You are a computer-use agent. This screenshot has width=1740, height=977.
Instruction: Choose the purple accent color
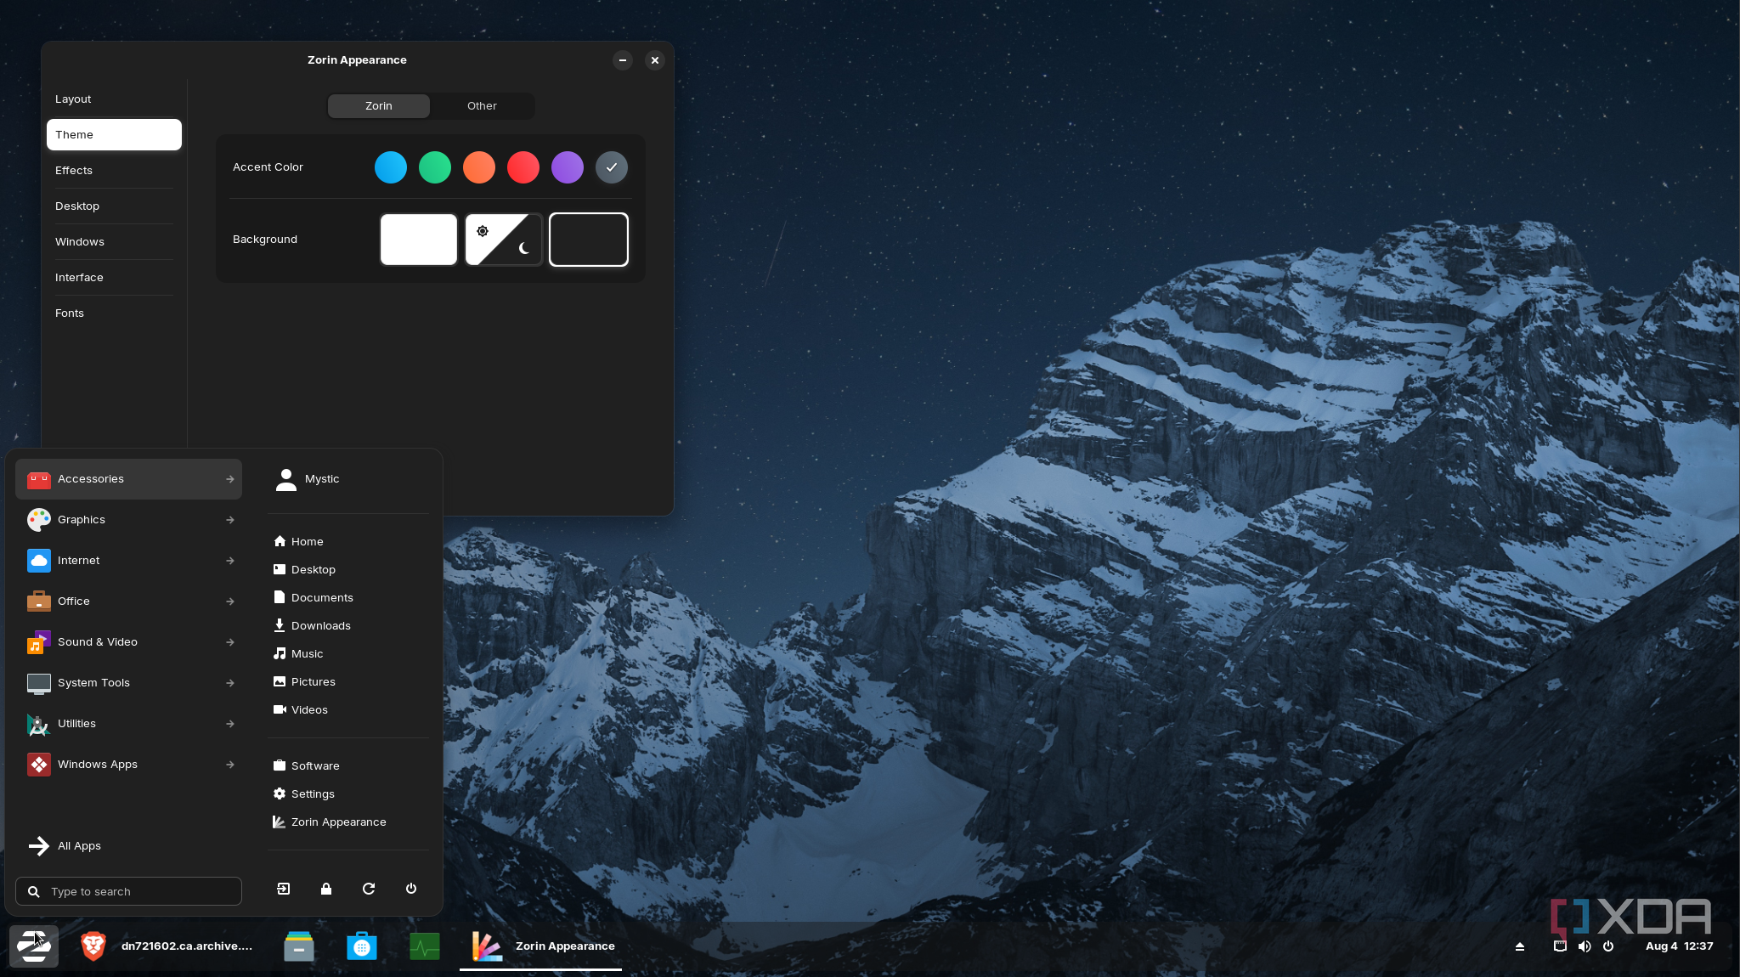(x=568, y=167)
